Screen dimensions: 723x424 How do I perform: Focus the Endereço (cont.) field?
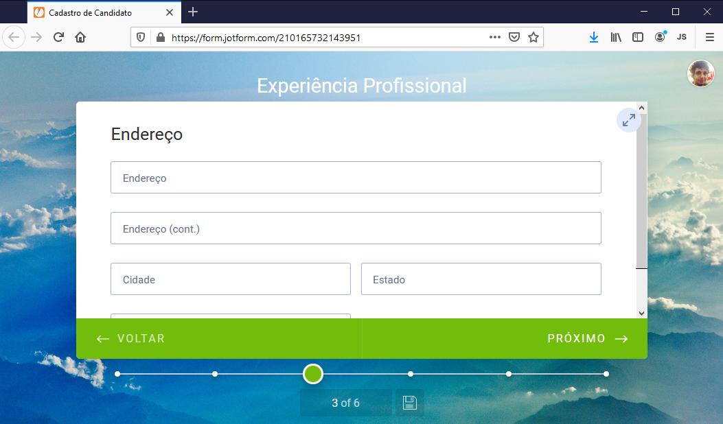pos(356,228)
